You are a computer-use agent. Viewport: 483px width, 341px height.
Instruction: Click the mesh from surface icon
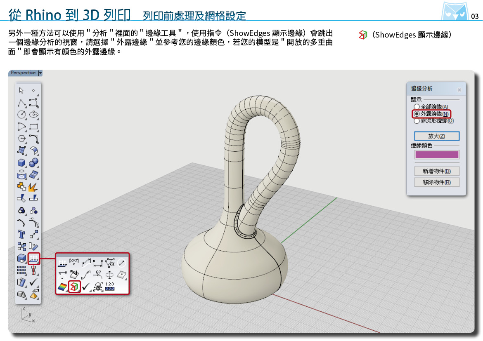coord(33,174)
